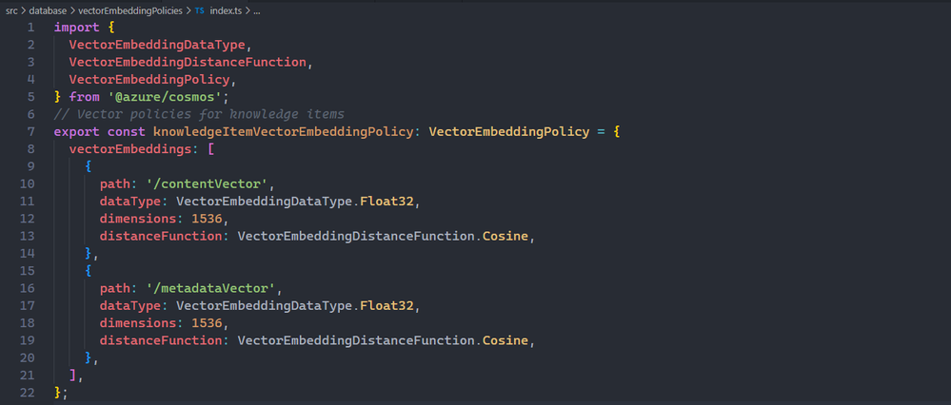
Task: Click VectorEmbeddingDistanceFunction import on line 3
Action: click(x=187, y=63)
